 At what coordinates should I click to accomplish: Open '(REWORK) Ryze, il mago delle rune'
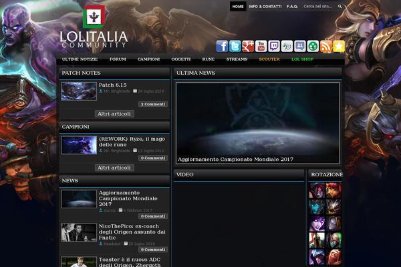tap(132, 142)
